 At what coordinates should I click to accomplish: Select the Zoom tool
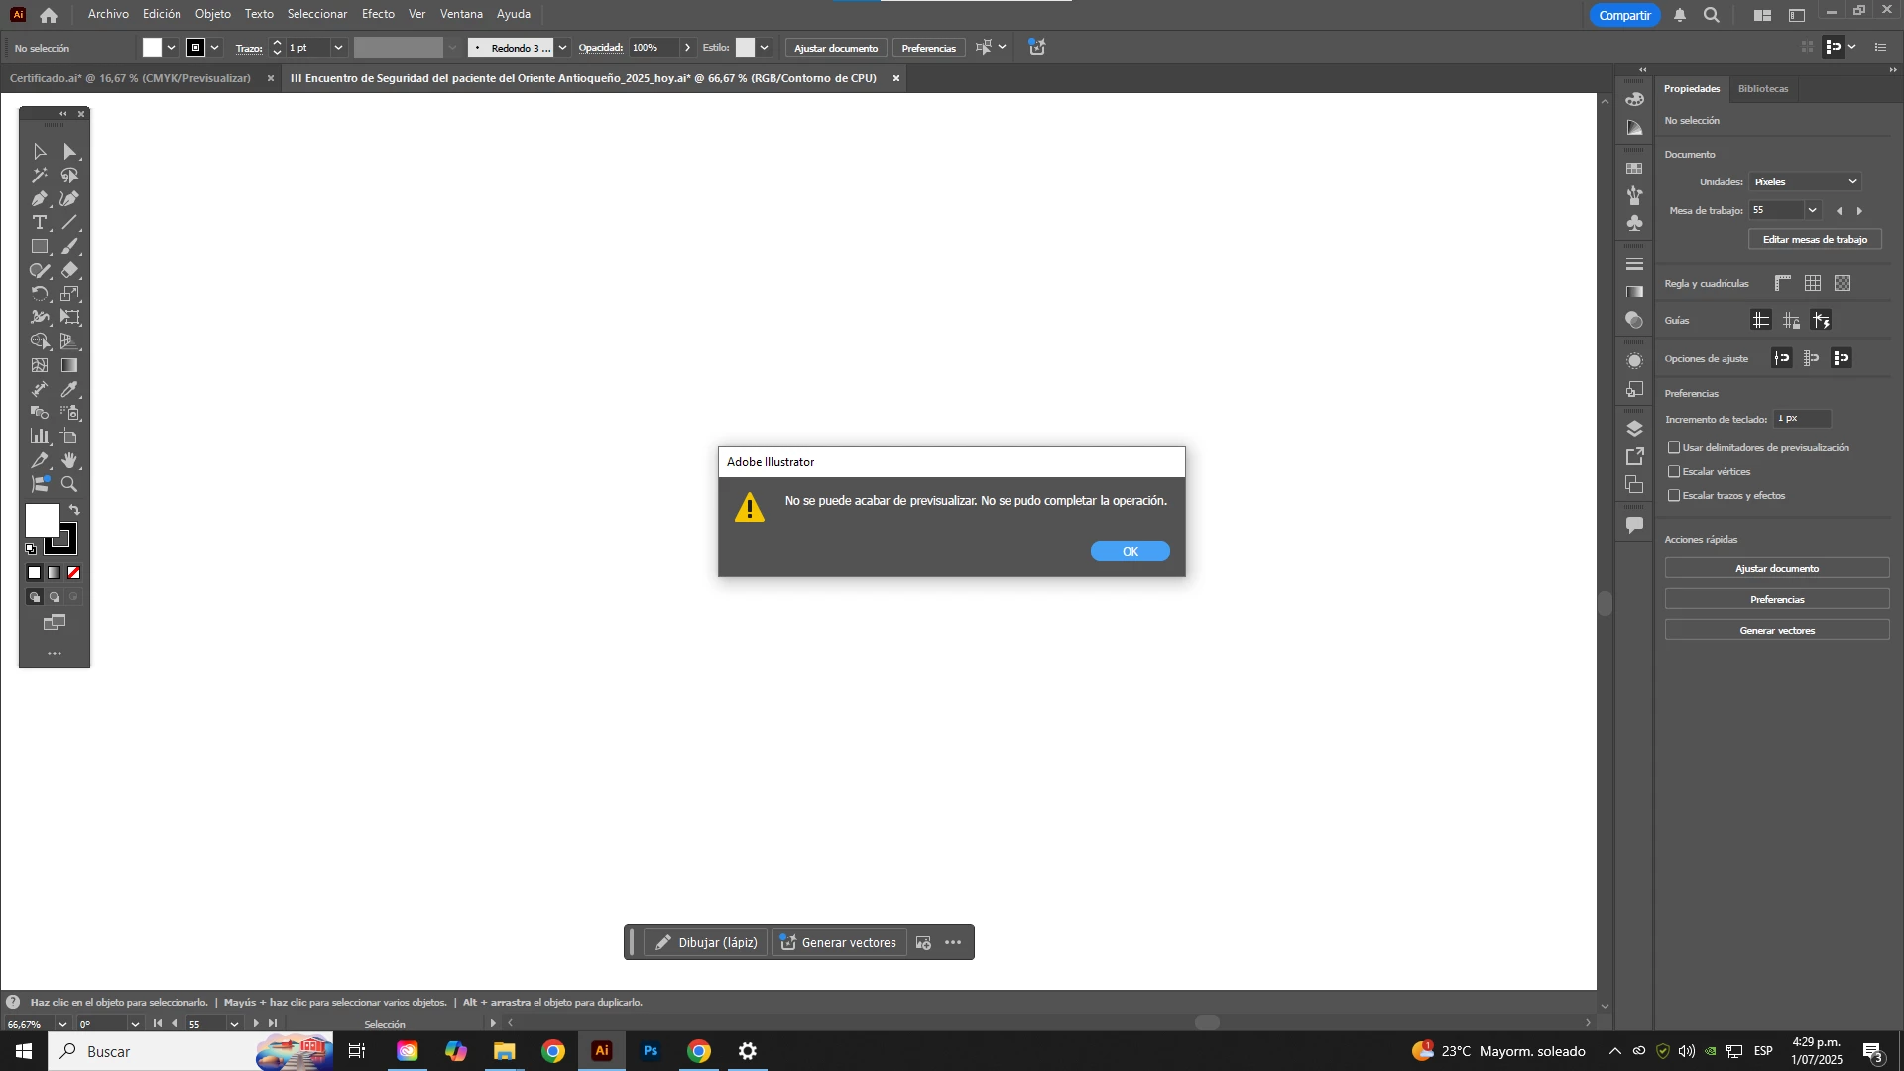[x=69, y=485]
